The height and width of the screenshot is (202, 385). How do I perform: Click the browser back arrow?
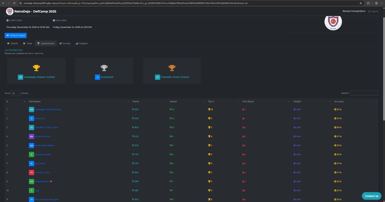coord(3,3)
